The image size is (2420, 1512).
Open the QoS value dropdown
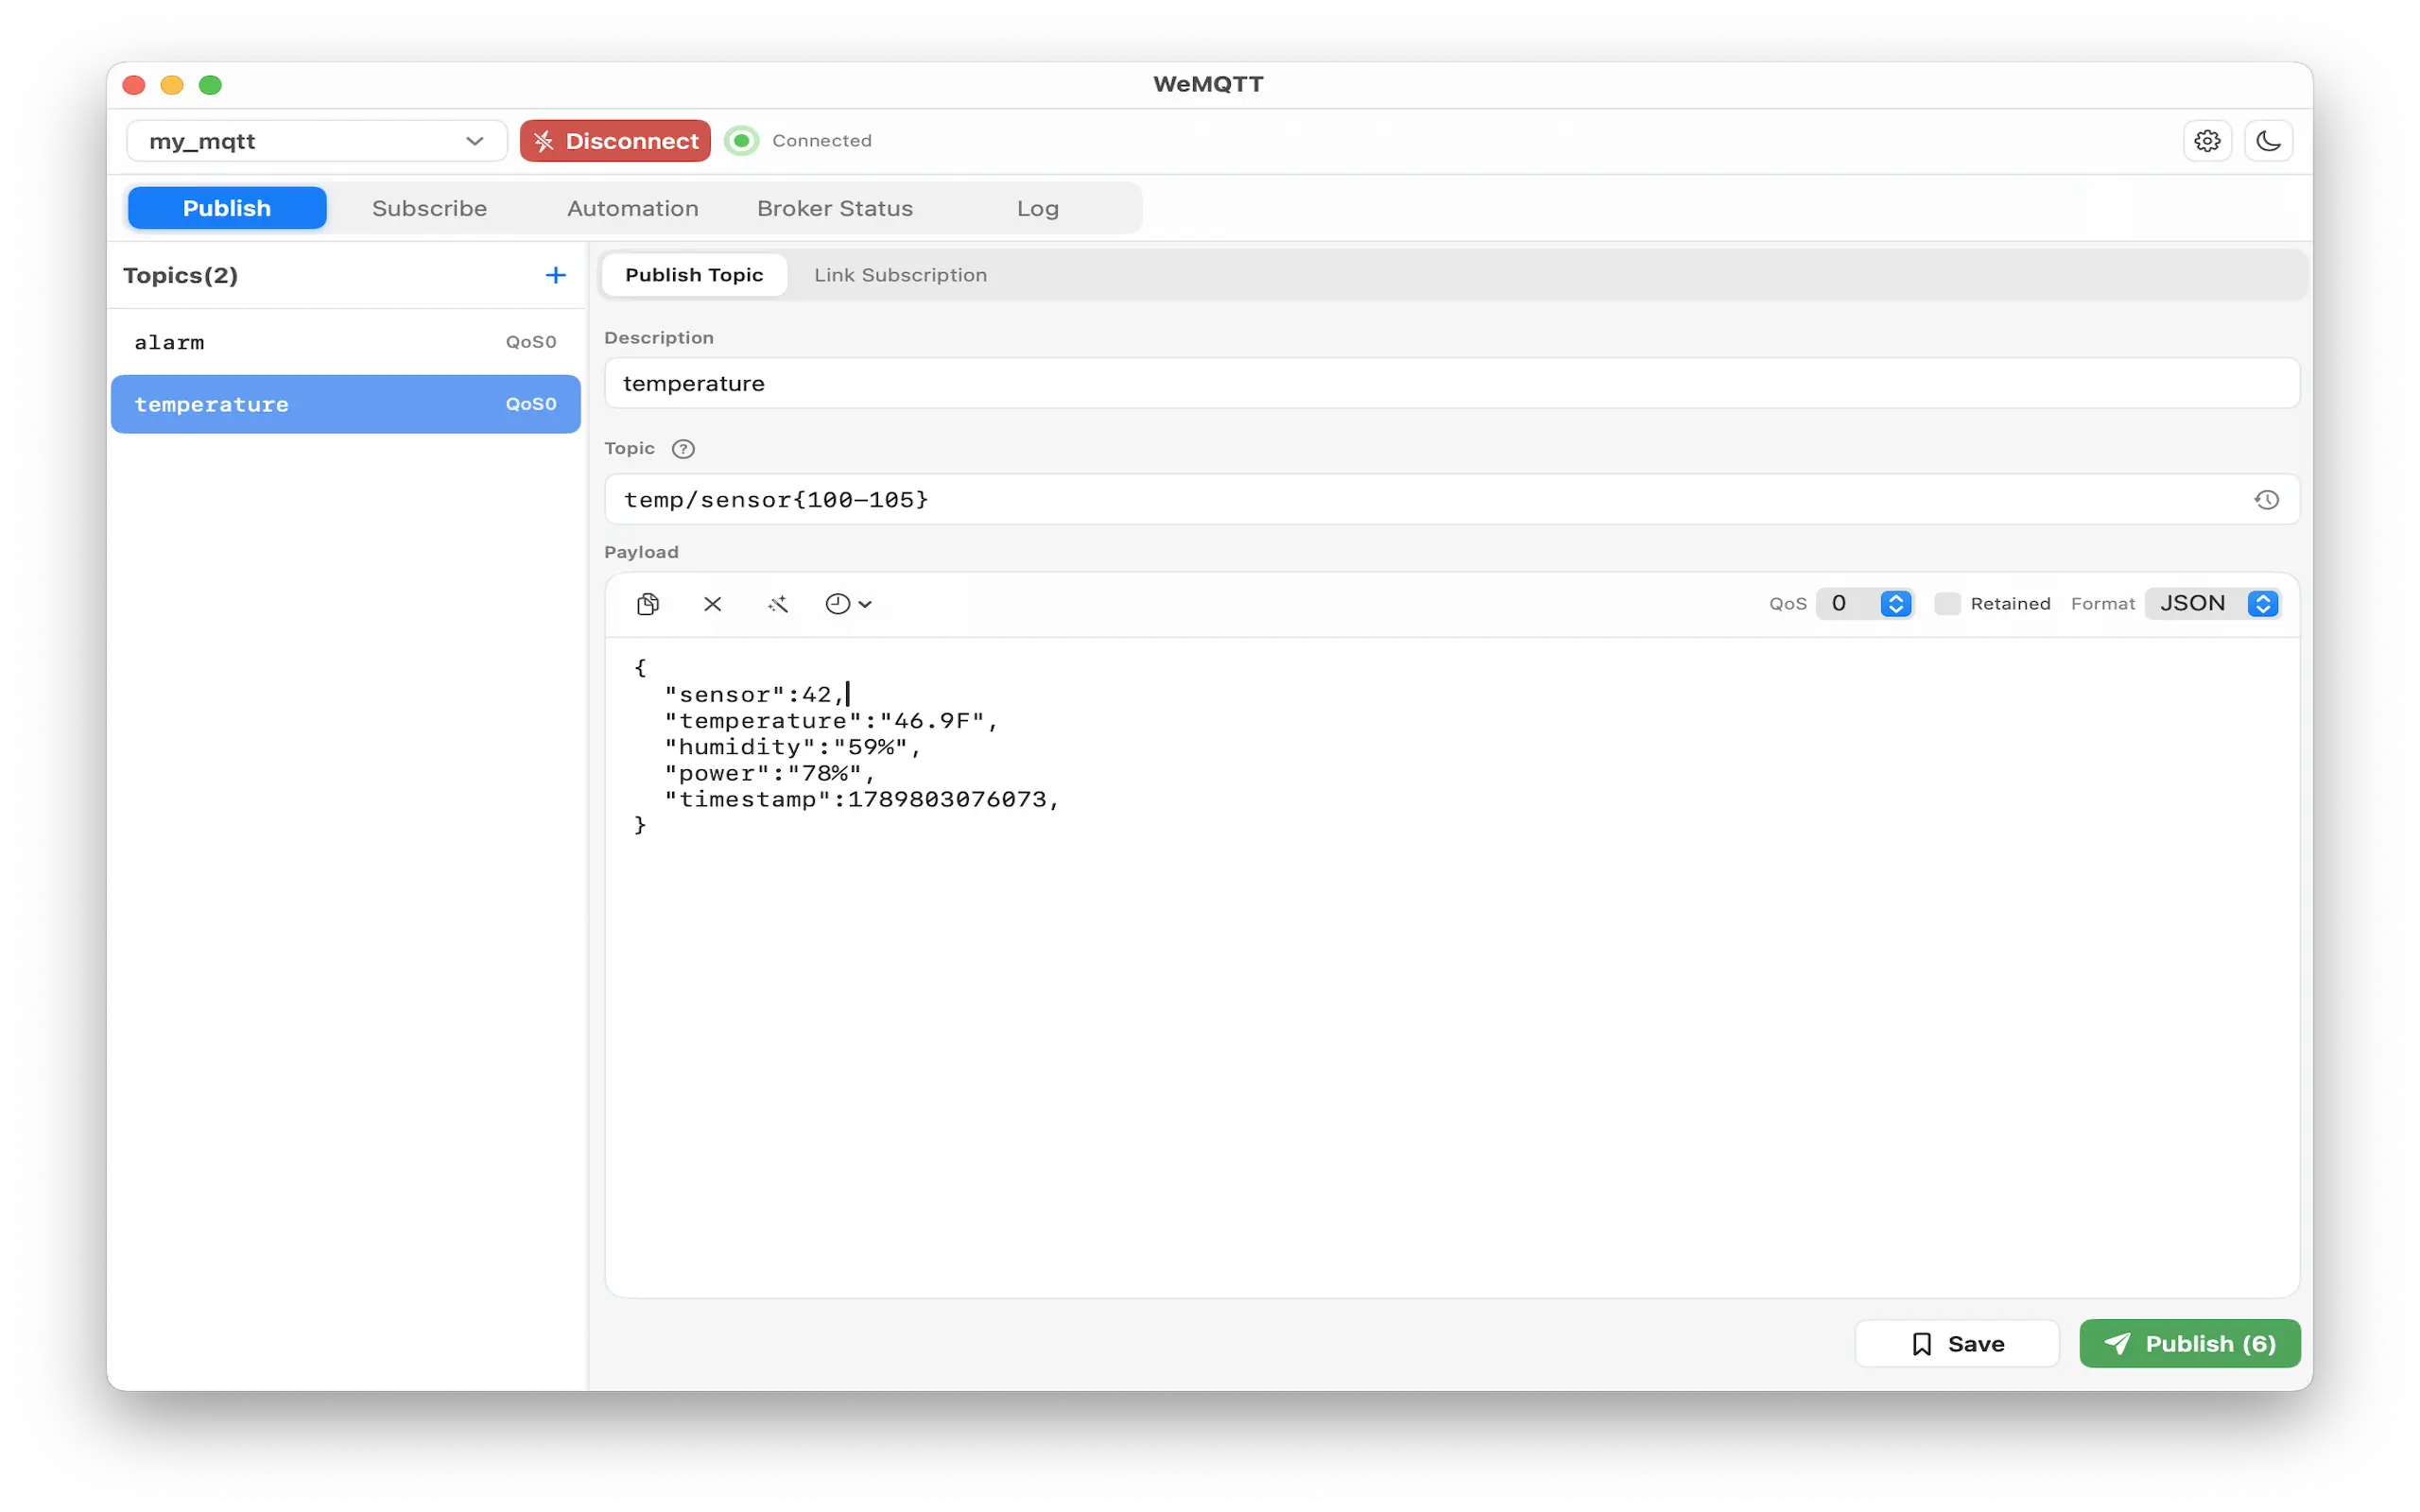[x=1865, y=604]
